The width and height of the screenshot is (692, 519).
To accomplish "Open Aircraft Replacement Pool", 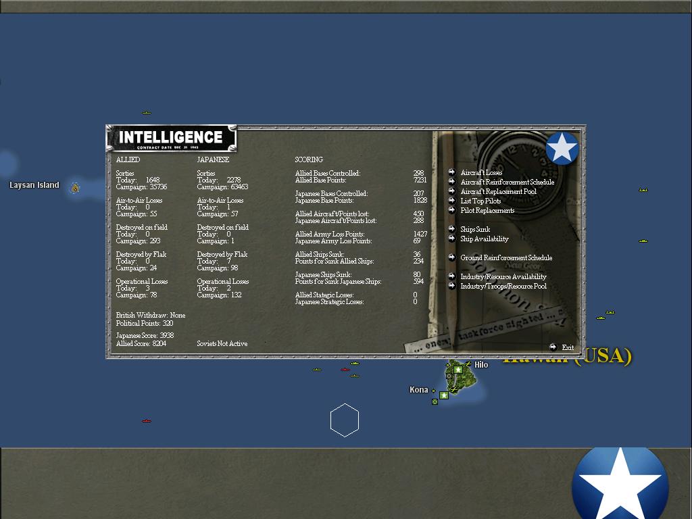I will pos(498,191).
